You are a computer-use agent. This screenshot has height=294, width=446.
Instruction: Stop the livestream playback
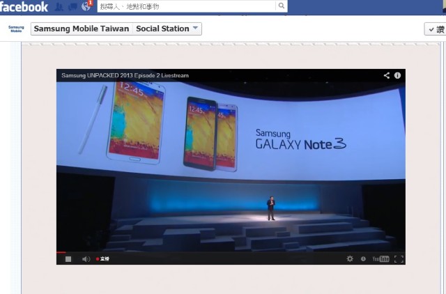click(x=68, y=259)
